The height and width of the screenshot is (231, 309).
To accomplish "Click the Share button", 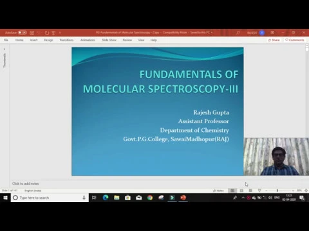I will (x=274, y=40).
